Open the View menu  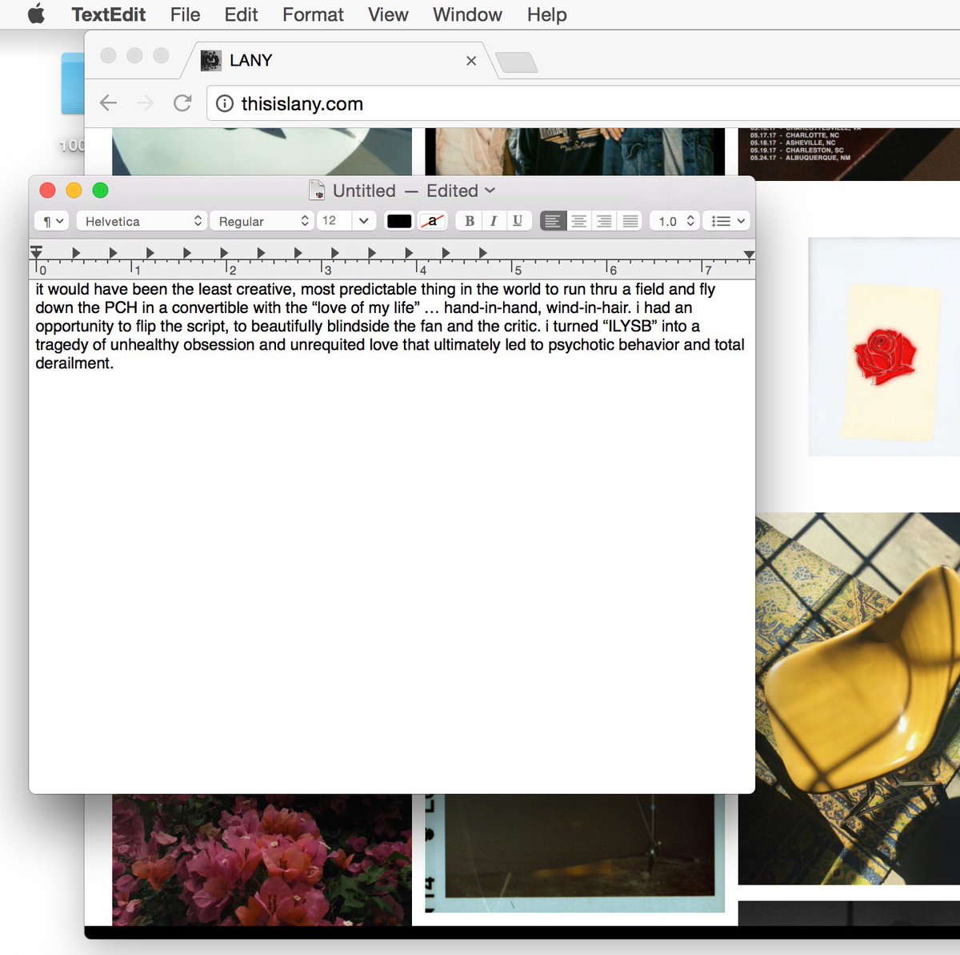pyautogui.click(x=388, y=14)
